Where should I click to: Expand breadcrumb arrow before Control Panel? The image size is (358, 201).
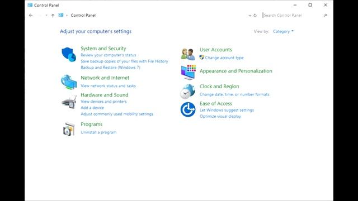tap(67, 16)
